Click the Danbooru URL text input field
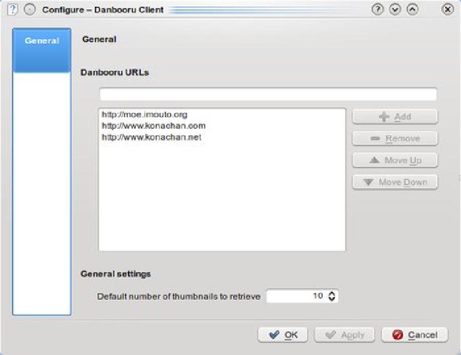 tap(268, 94)
